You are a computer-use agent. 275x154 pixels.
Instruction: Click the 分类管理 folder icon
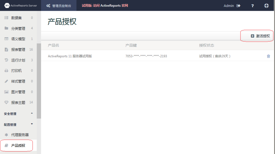[x=6, y=28]
